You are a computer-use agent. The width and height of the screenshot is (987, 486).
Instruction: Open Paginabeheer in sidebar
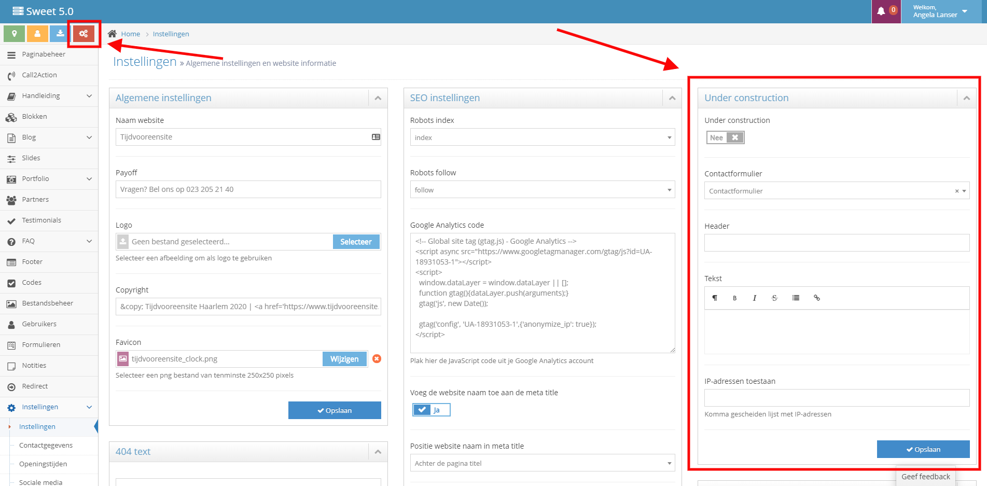(x=49, y=54)
